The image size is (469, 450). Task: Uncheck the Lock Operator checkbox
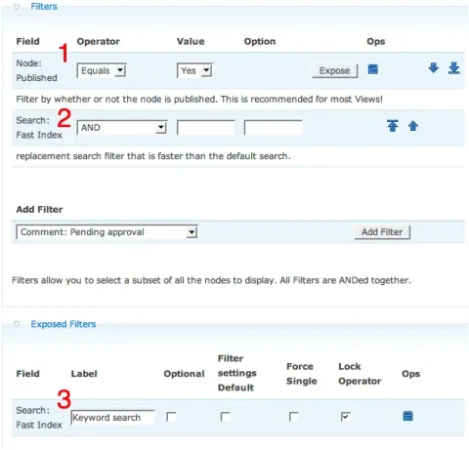346,417
